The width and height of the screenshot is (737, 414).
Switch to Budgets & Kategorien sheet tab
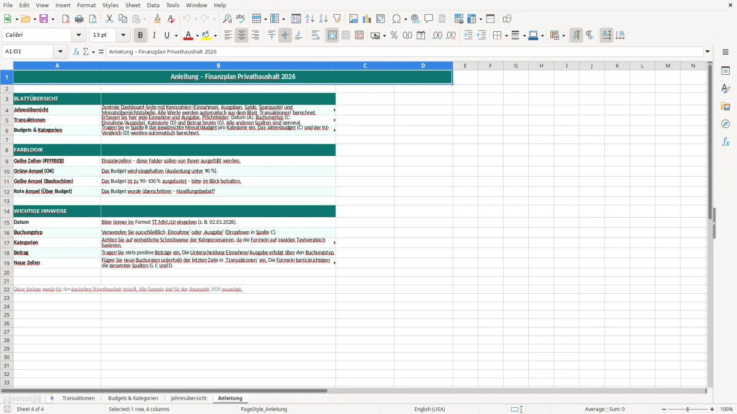[133, 398]
